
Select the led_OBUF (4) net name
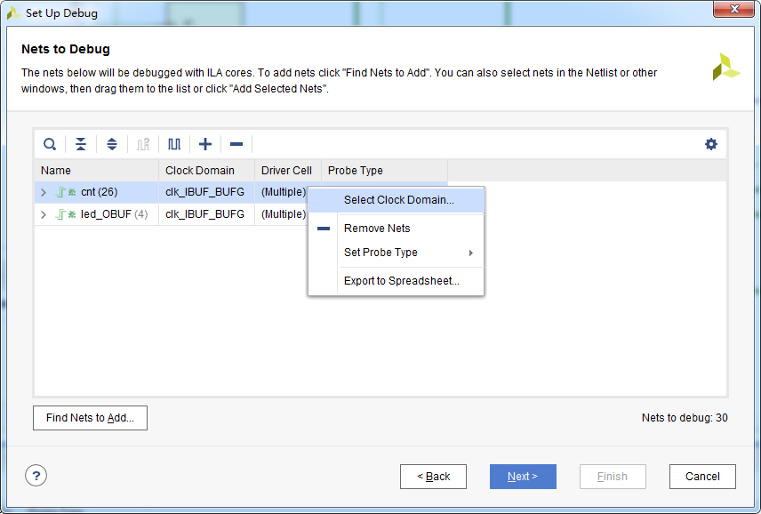coord(115,214)
